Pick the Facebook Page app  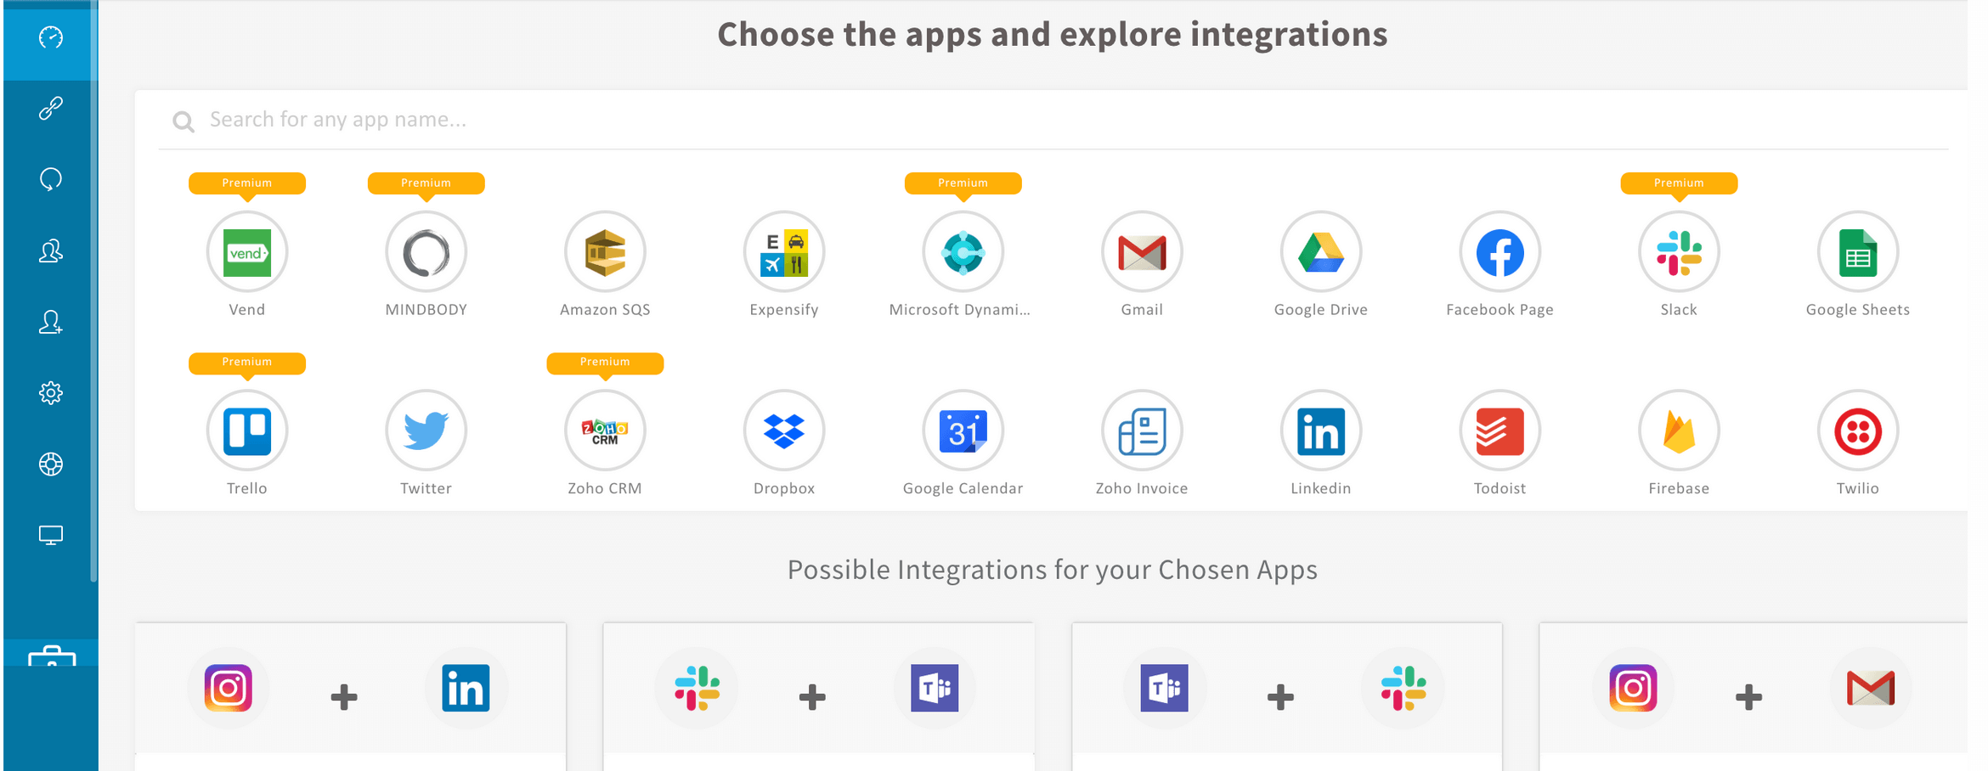point(1499,252)
